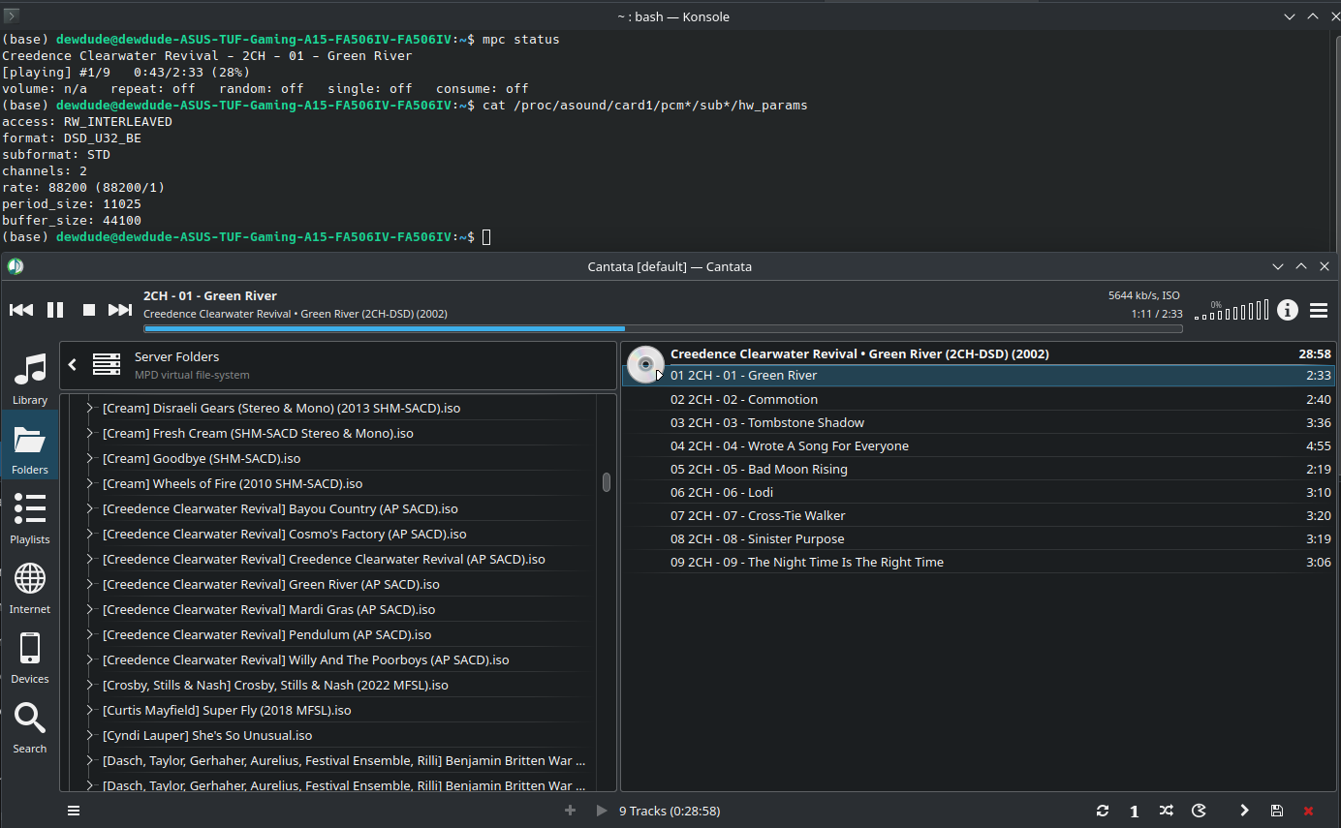Viewport: 1341px width, 828px height.
Task: Switch to the Folders sidebar view
Action: point(30,446)
